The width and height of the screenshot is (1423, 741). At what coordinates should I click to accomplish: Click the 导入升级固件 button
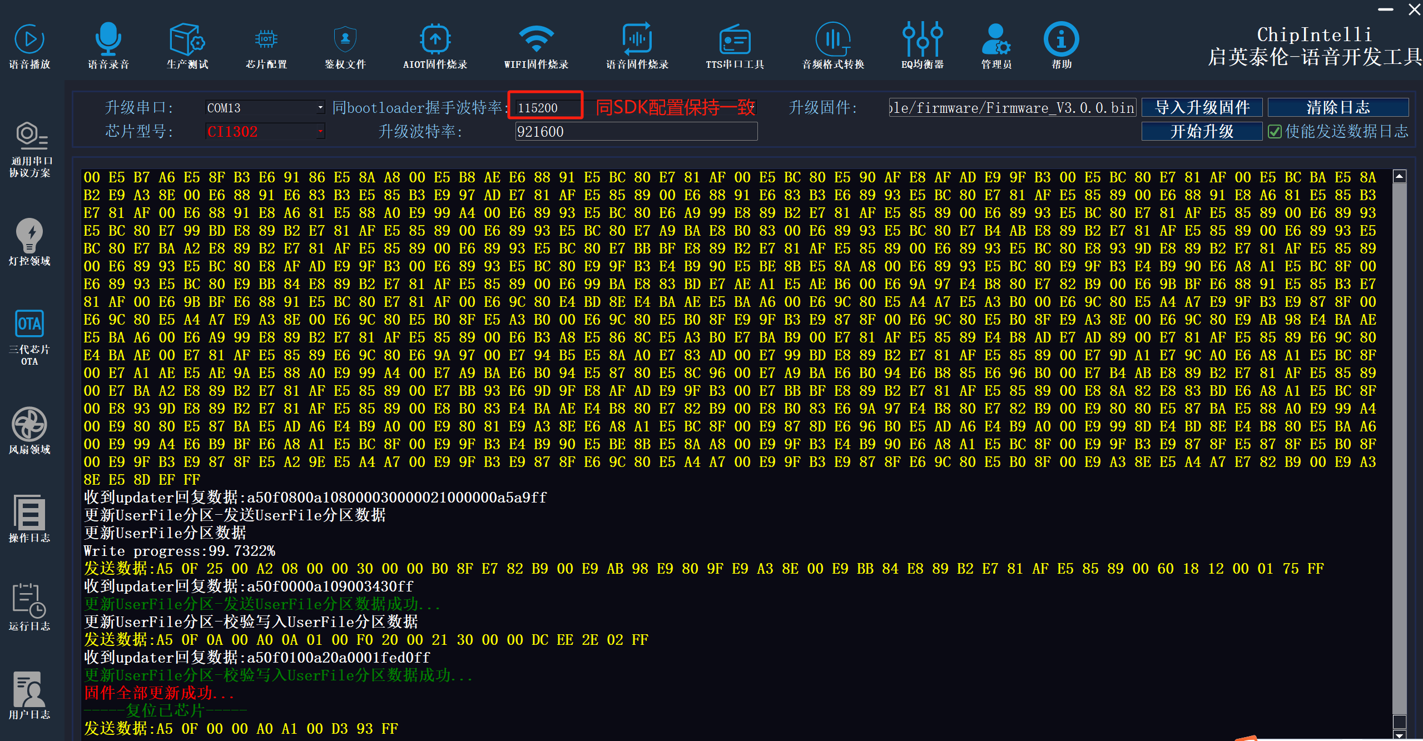click(1202, 107)
